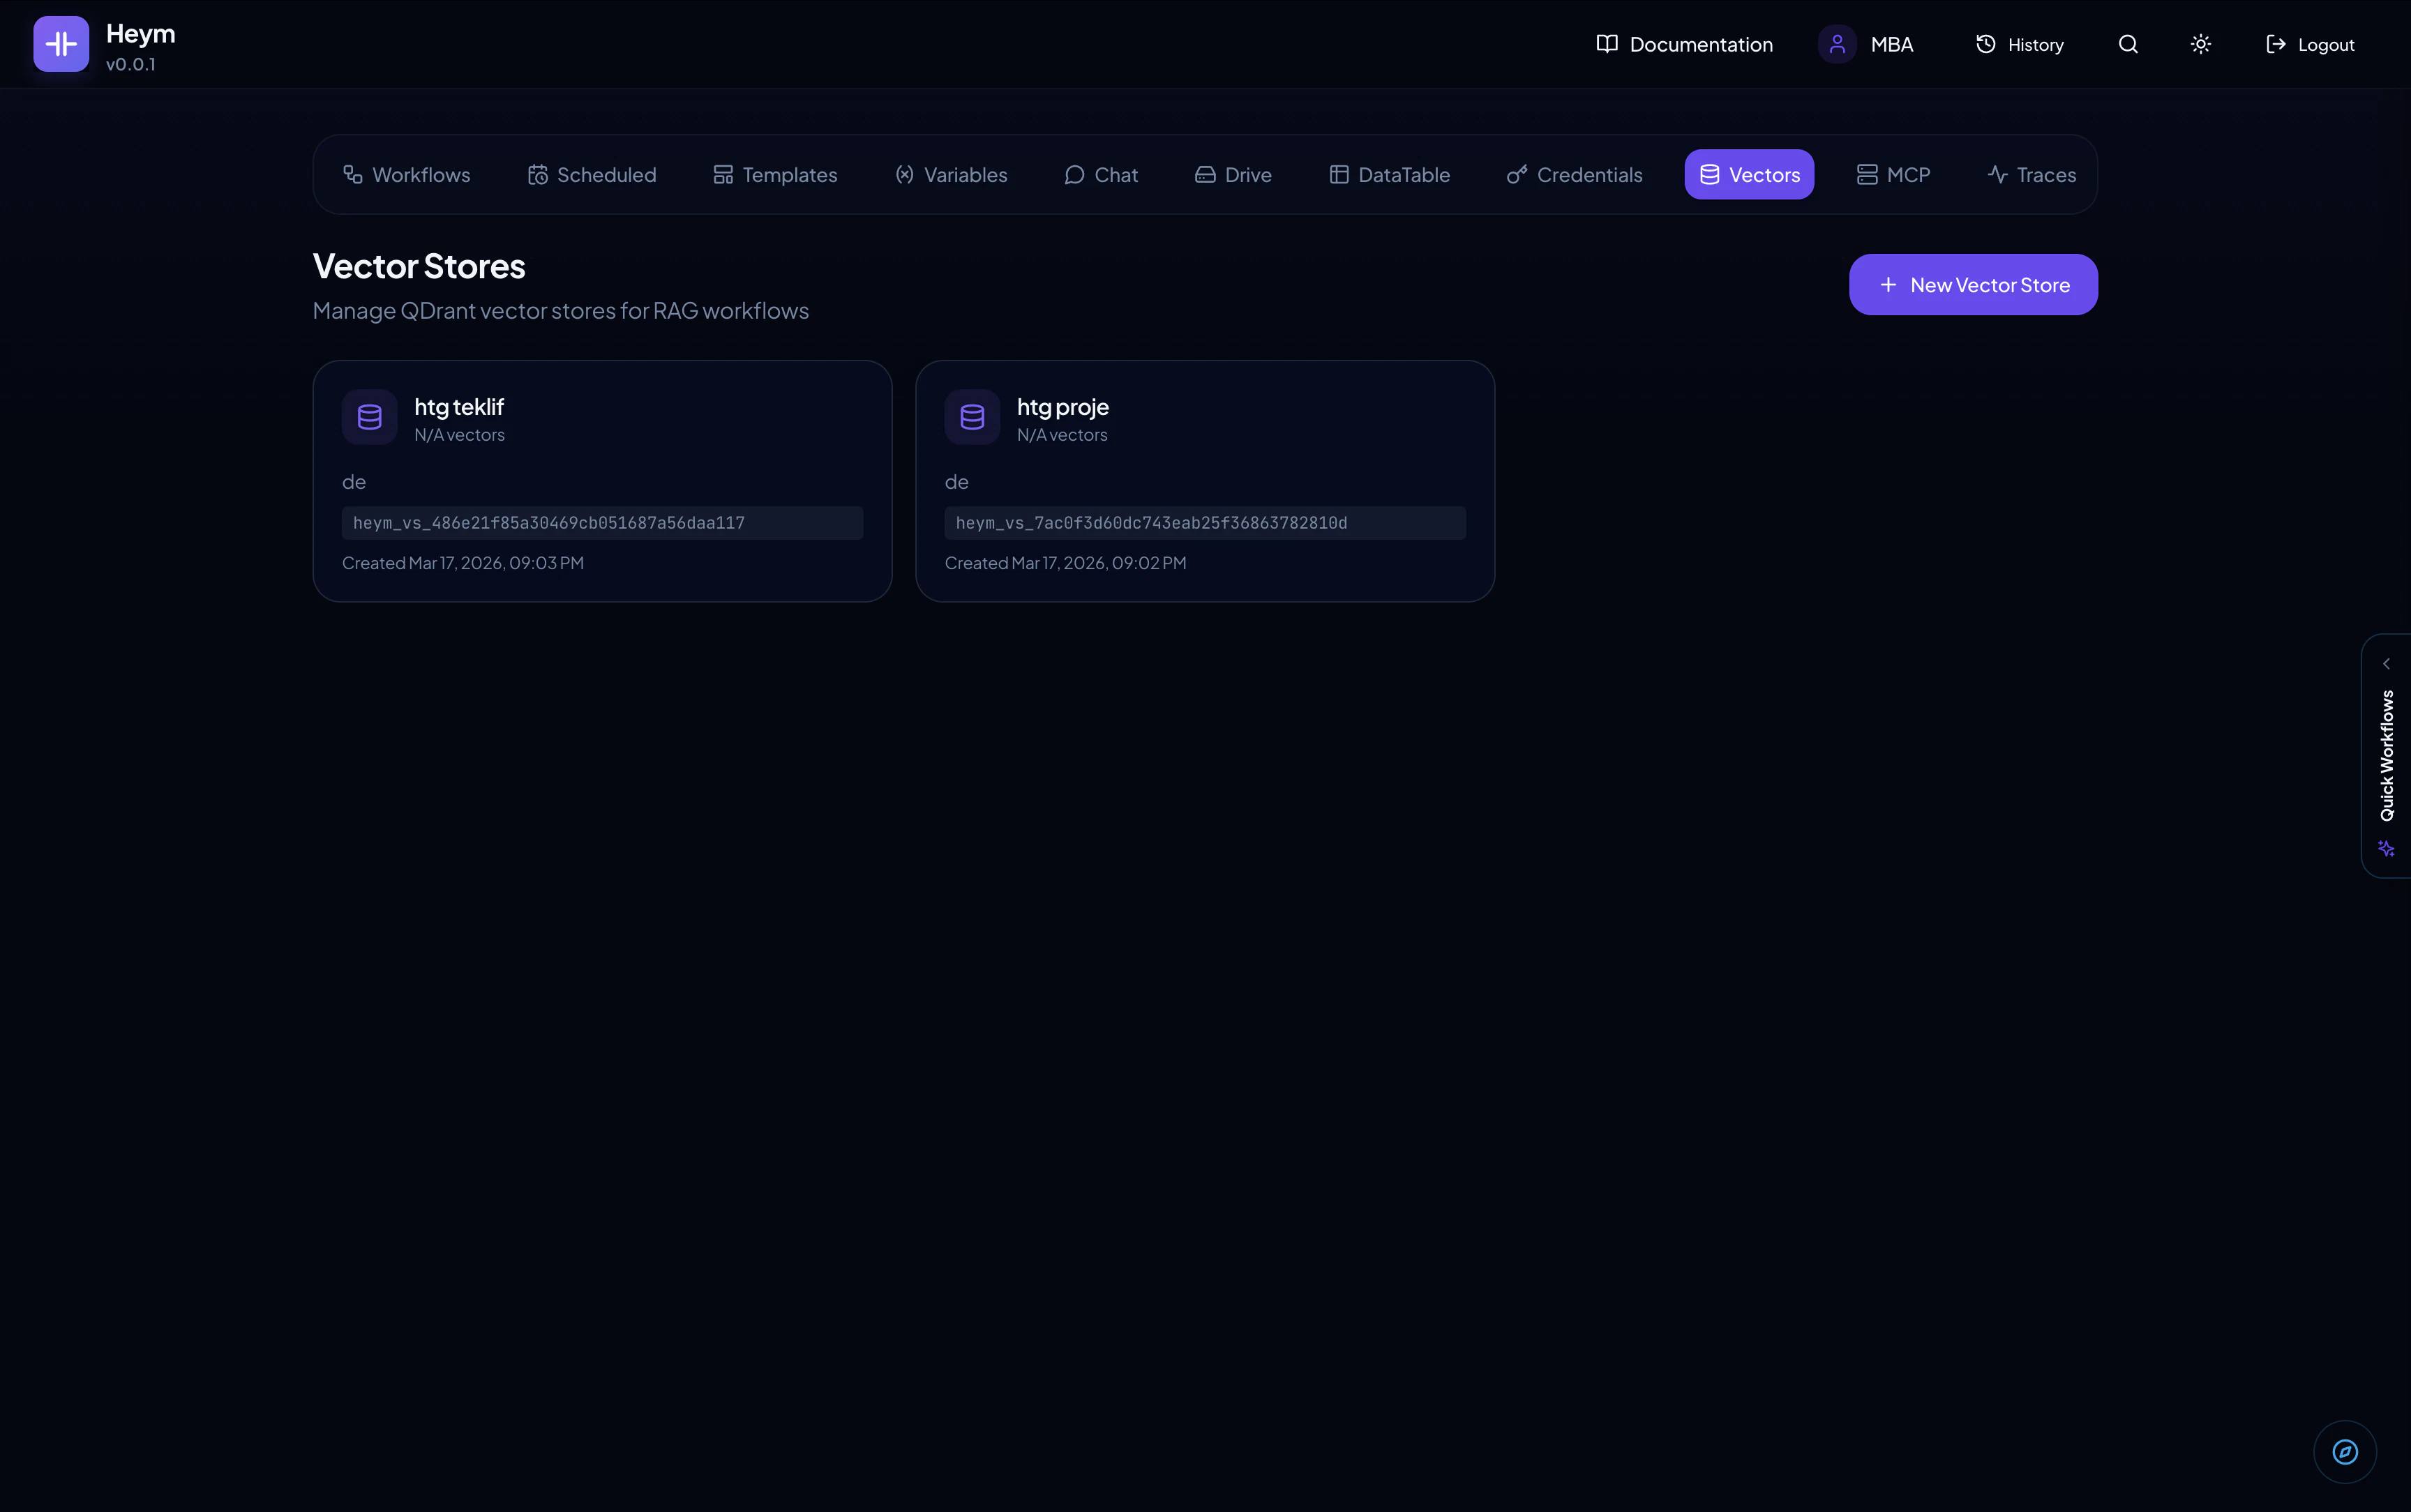Screen dimensions: 2411x1512
Task: Click the History icon
Action: (1986, 43)
